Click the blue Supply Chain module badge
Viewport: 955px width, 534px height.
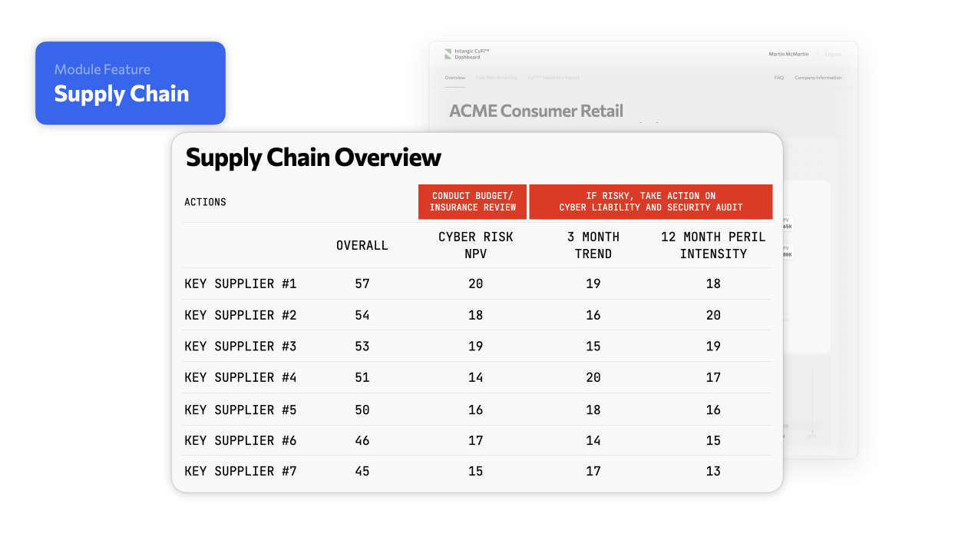pyautogui.click(x=131, y=82)
